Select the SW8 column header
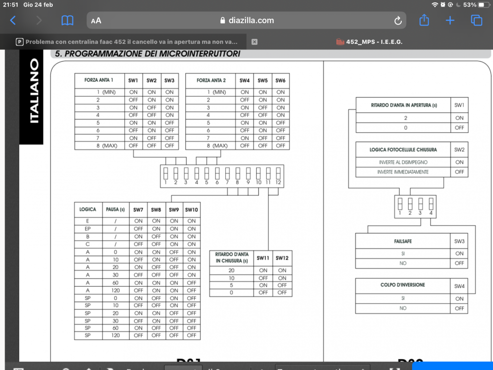 156,210
